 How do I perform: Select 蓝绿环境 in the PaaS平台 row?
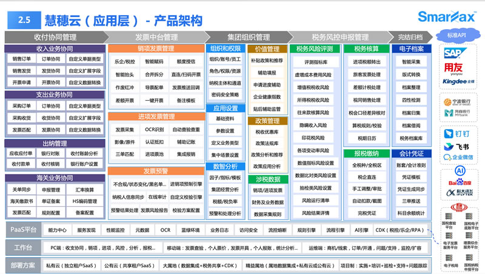190,230
